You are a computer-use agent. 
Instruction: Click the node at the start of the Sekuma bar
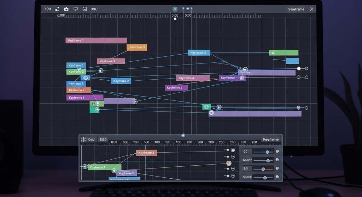pos(246,69)
